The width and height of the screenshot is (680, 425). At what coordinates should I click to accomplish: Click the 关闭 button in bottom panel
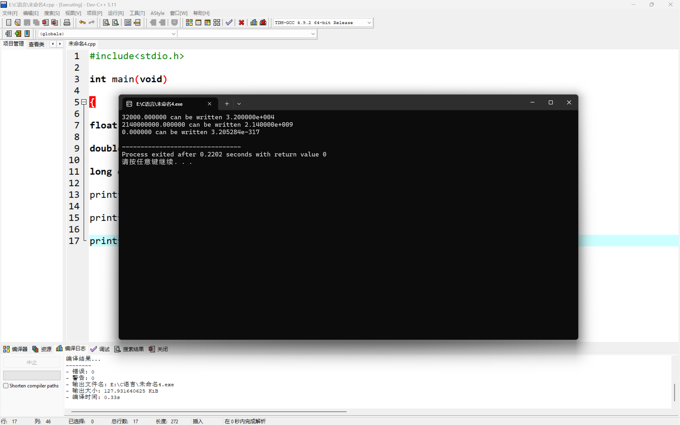coord(159,349)
